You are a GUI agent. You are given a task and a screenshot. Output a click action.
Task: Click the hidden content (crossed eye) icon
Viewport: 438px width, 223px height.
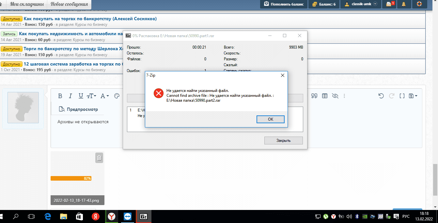(x=335, y=96)
